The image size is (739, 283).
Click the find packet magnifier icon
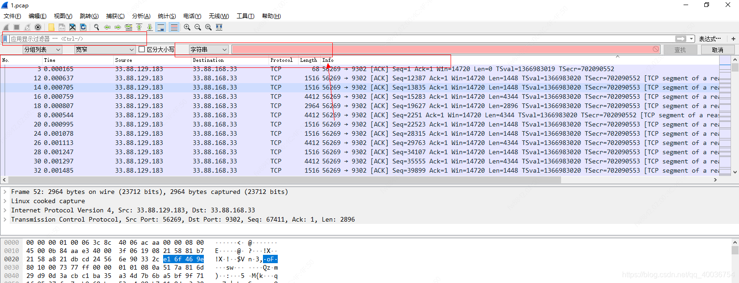coord(97,27)
